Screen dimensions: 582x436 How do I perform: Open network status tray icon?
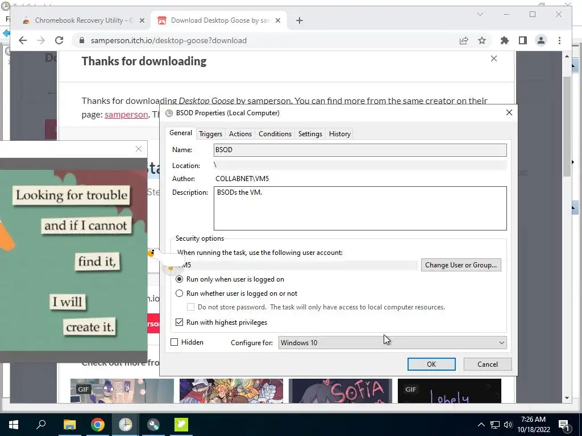(x=495, y=425)
